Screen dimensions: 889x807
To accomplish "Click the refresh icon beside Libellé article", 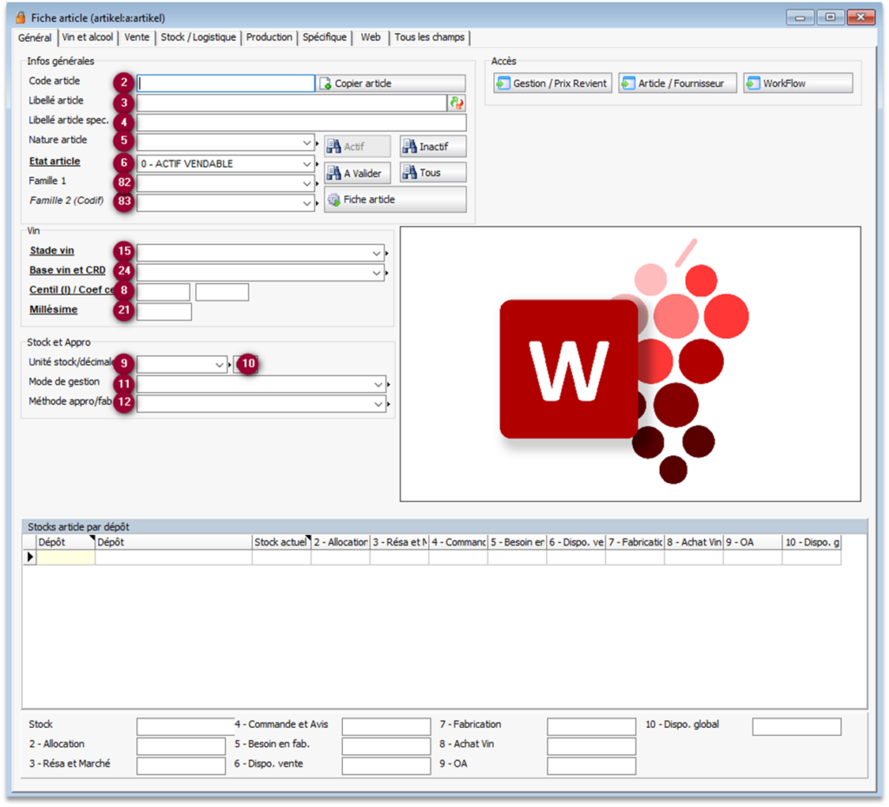I will coord(457,103).
